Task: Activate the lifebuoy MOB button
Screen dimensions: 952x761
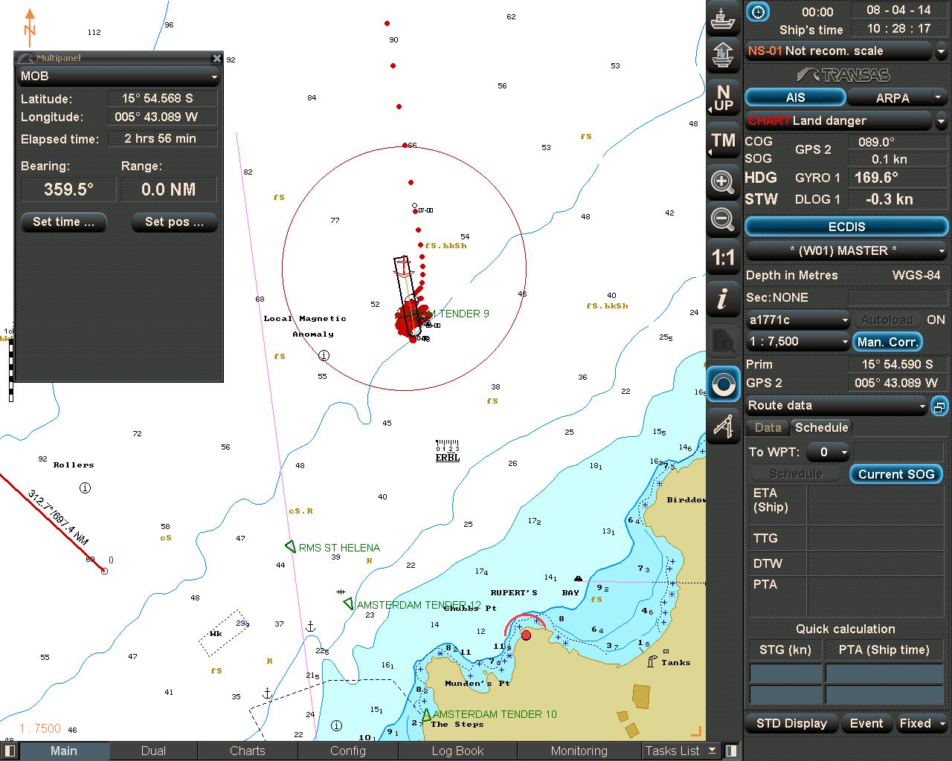Action: coord(723,384)
